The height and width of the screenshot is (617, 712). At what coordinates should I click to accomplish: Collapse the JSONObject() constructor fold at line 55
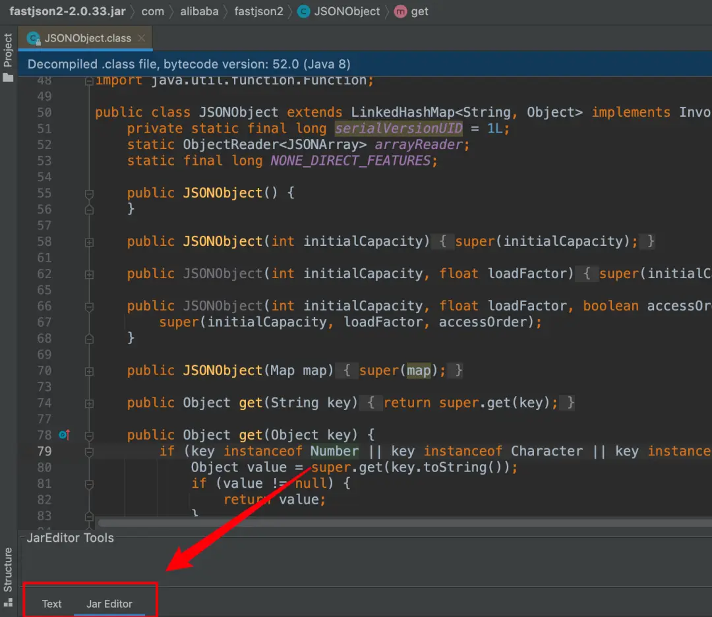[89, 194]
